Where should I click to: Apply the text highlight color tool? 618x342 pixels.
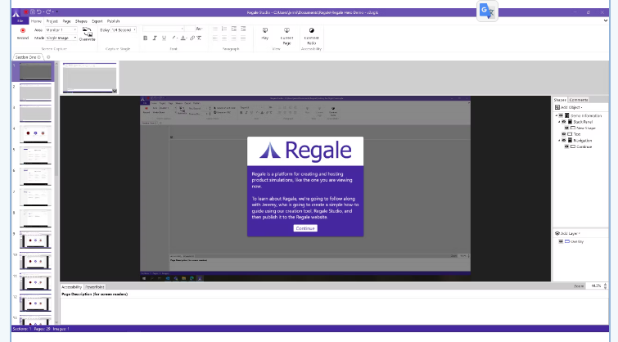(x=174, y=38)
